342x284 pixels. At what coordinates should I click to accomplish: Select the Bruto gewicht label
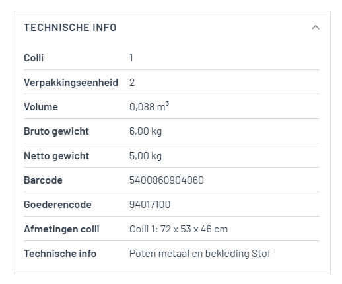point(56,131)
